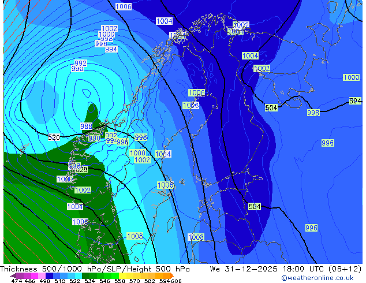The width and height of the screenshot is (366, 283).
Task: Click the legend value 474
Action: pyautogui.click(x=17, y=281)
